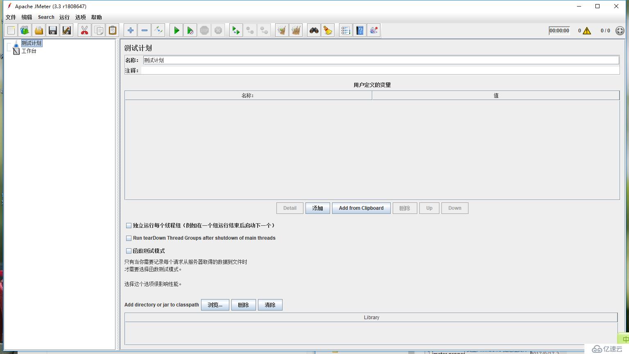The image size is (629, 354).
Task: Open the 文件 menu
Action: 11,17
